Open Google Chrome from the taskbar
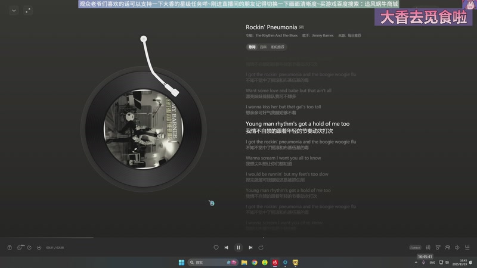The image size is (477, 268). (x=255, y=263)
